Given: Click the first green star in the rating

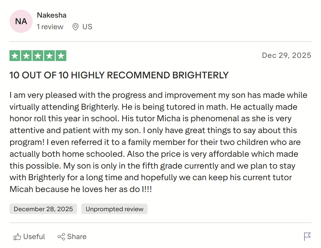Looking at the screenshot, I should 15,55.
